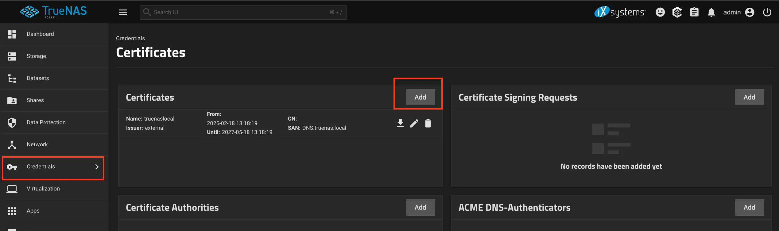This screenshot has height=231, width=779.
Task: Edit the truenaslocal certificate
Action: (414, 123)
